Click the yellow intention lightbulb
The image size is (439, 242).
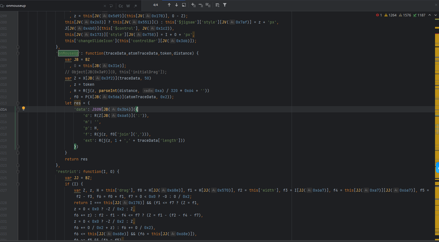[x=24, y=108]
